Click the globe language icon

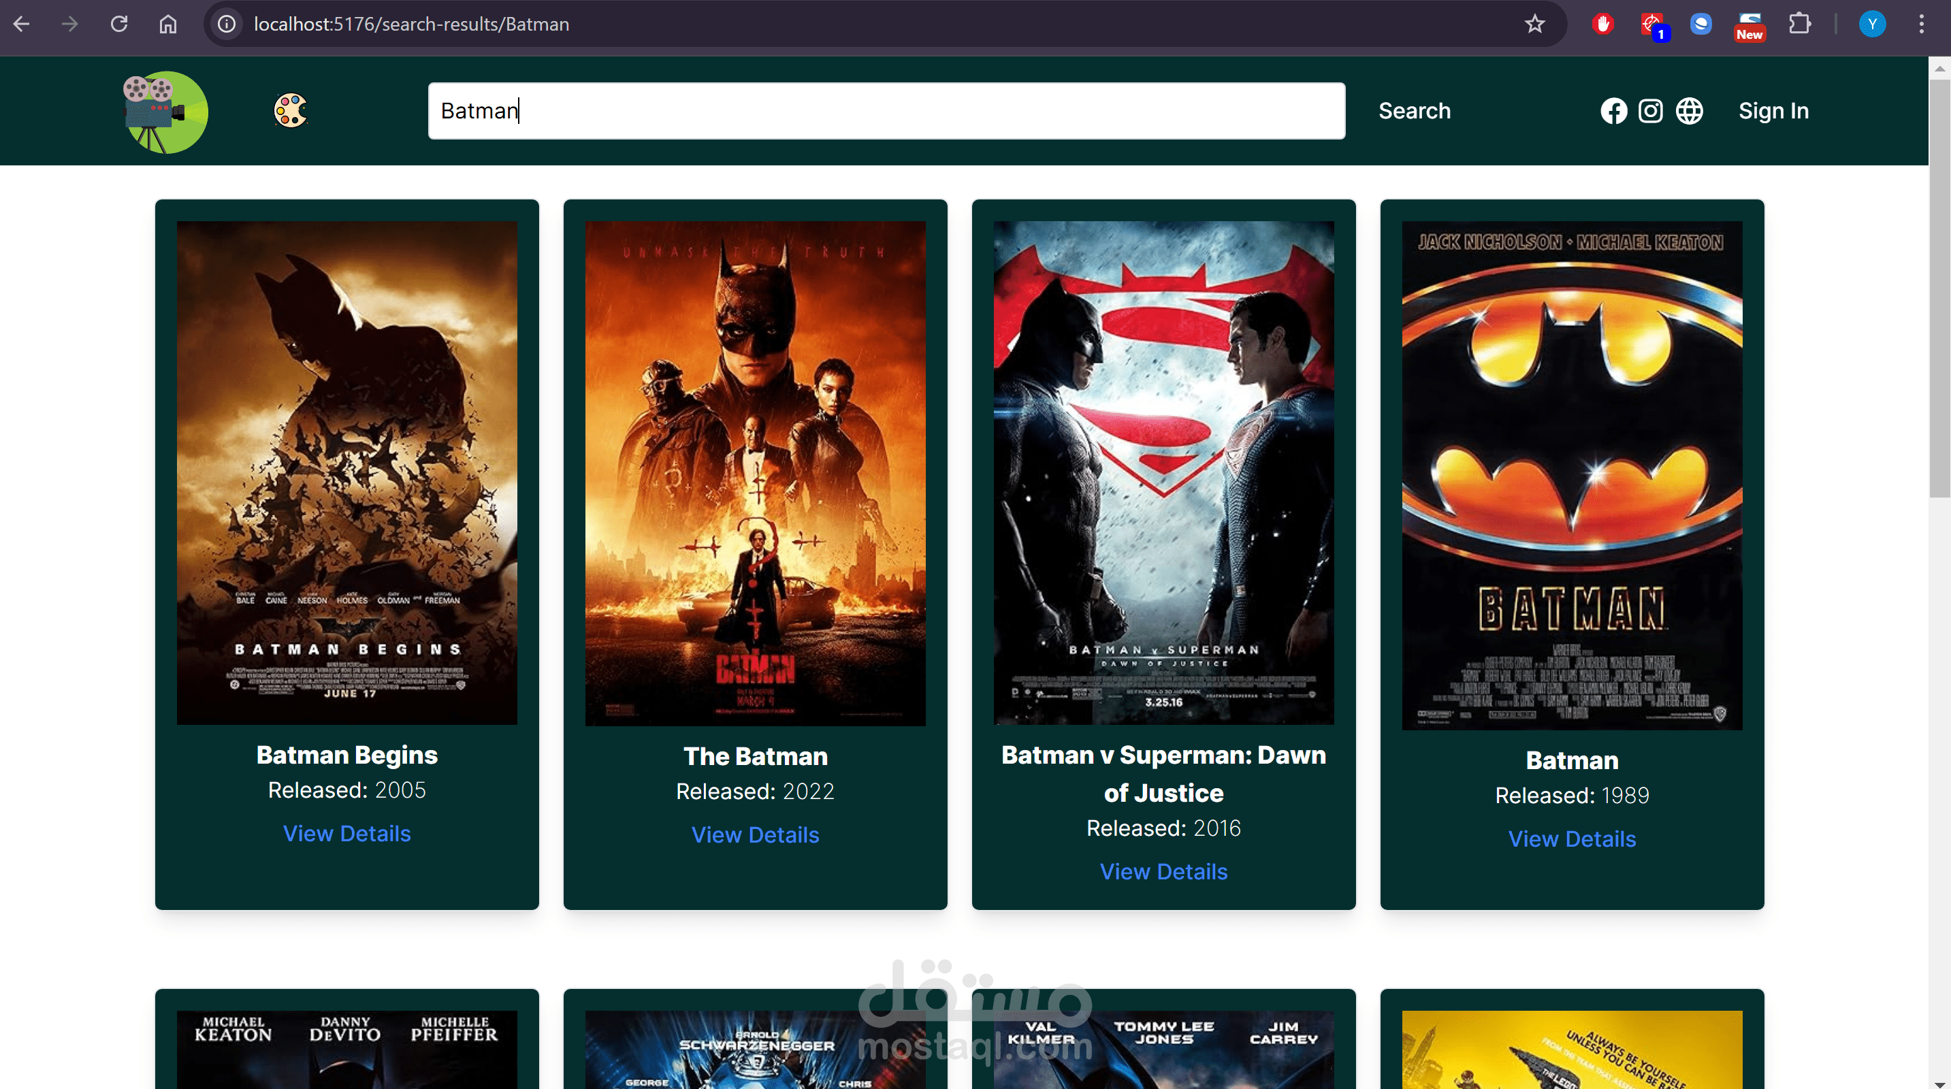(x=1689, y=110)
